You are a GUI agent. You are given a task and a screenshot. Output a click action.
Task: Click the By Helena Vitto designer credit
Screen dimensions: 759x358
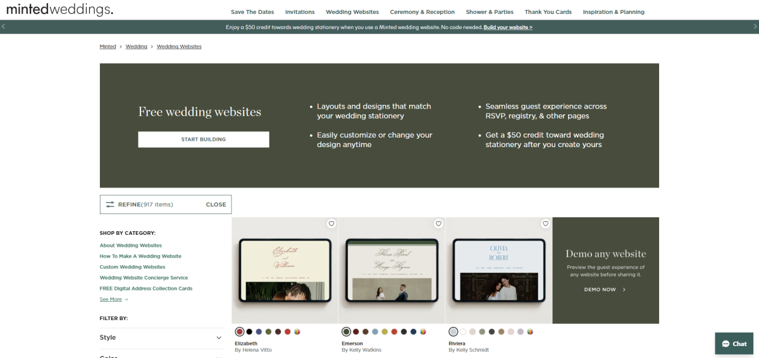[x=253, y=350]
